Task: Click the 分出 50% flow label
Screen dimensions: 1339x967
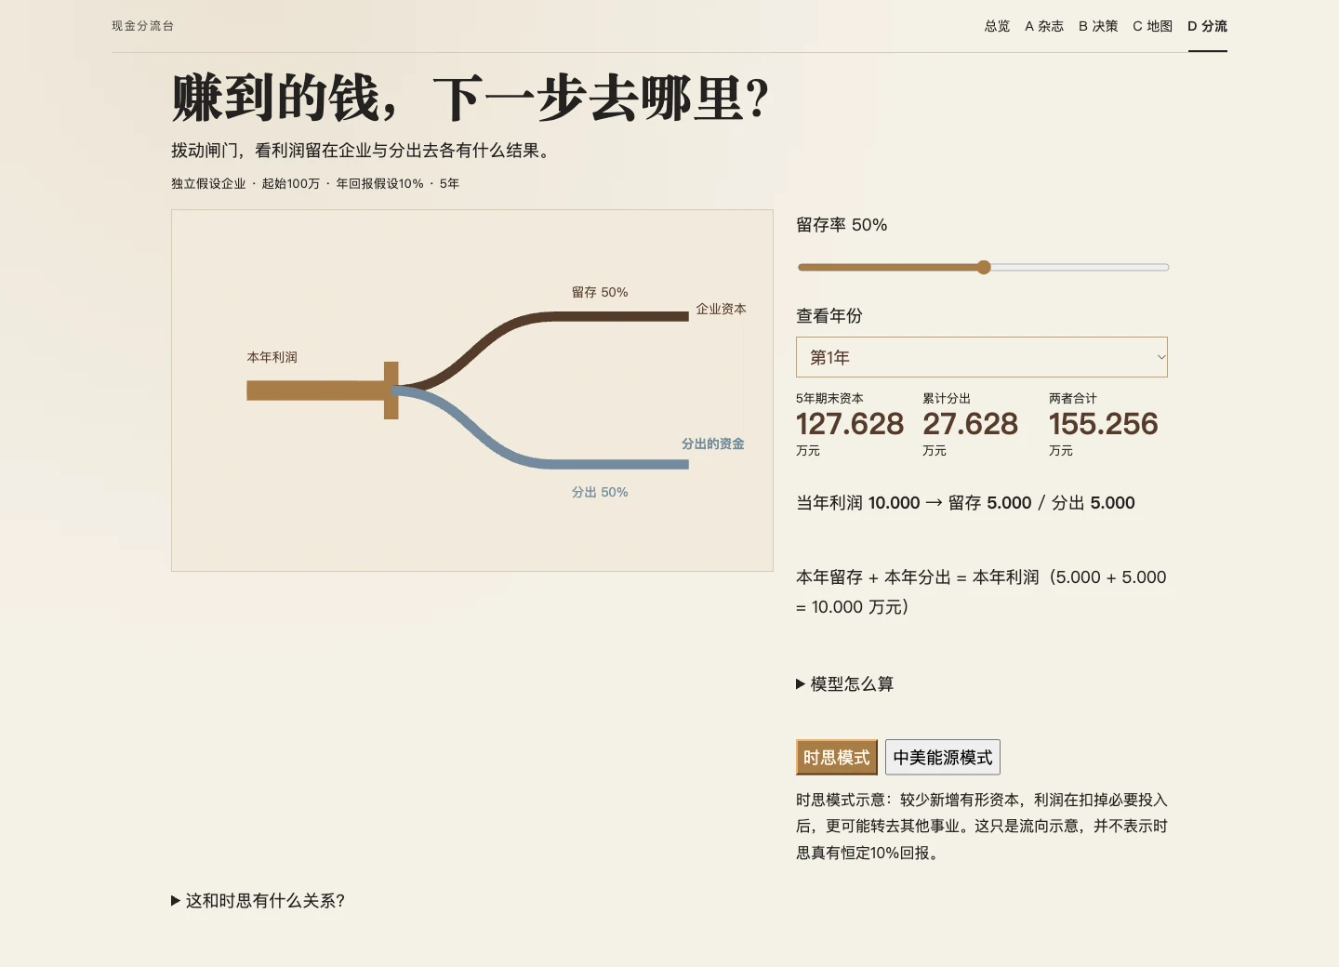Action: pyautogui.click(x=600, y=492)
